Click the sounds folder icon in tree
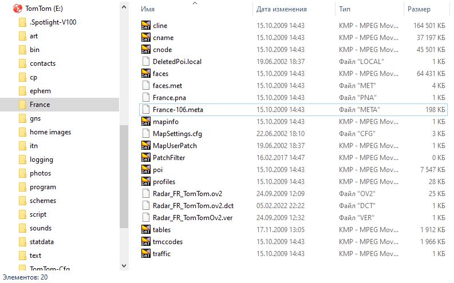 [22, 228]
